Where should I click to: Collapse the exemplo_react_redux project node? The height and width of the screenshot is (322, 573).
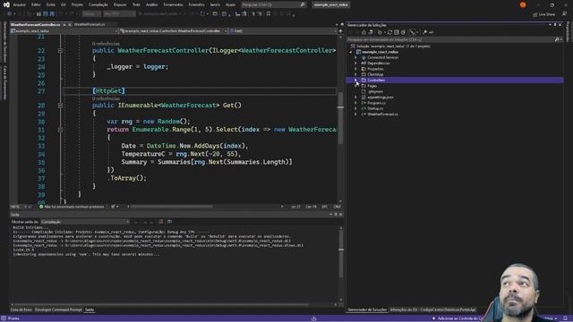pos(350,52)
